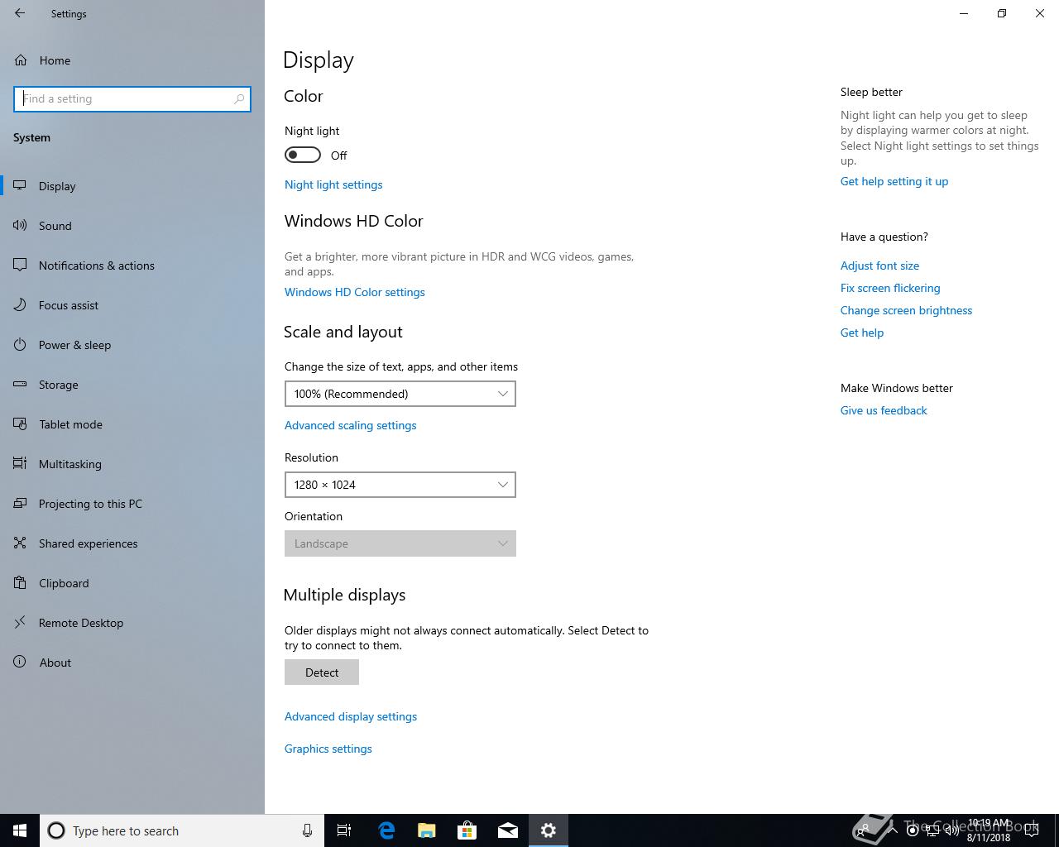Image resolution: width=1059 pixels, height=847 pixels.
Task: Click the taskbar clock showing 8/11/2018
Action: pyautogui.click(x=989, y=830)
